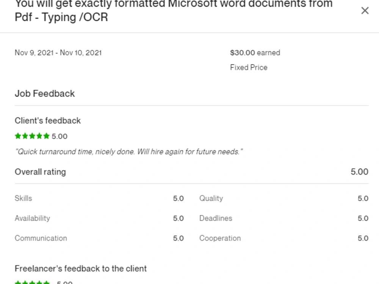Expand the Client's feedback section
The height and width of the screenshot is (284, 379).
(x=47, y=120)
